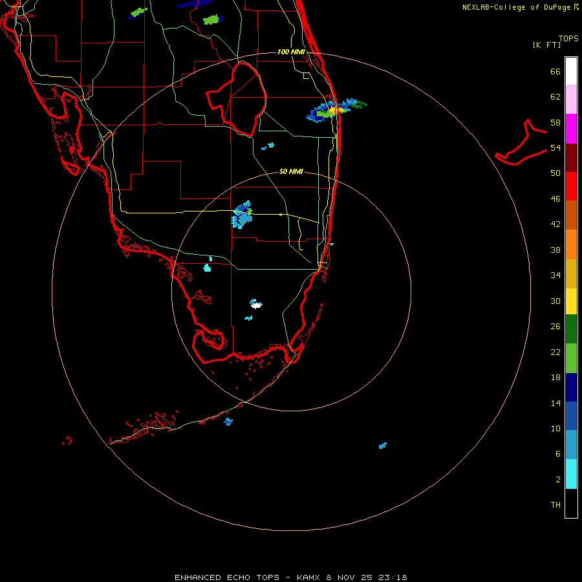Click the white echo near the radar center
The width and height of the screenshot is (582, 582).
coord(256,304)
